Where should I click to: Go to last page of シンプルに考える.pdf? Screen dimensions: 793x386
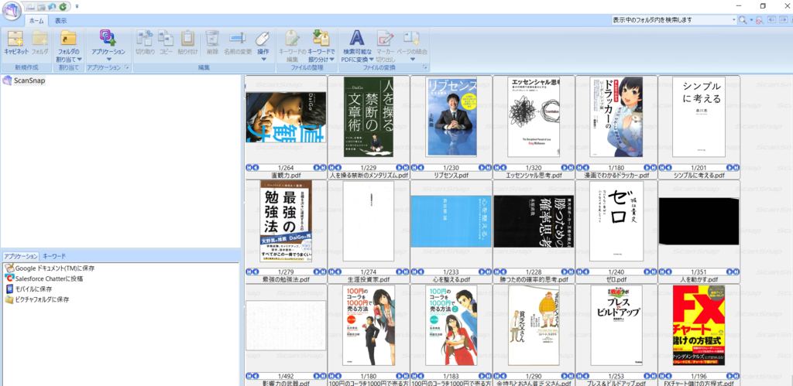coord(736,167)
